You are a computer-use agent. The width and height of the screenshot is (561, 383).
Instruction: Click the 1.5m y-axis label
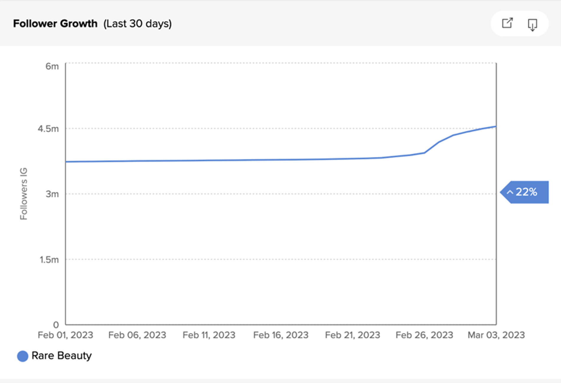(x=49, y=260)
